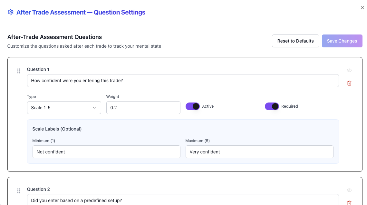The image size is (367, 205).
Task: Focus the predefined setup question field
Action: (183, 200)
